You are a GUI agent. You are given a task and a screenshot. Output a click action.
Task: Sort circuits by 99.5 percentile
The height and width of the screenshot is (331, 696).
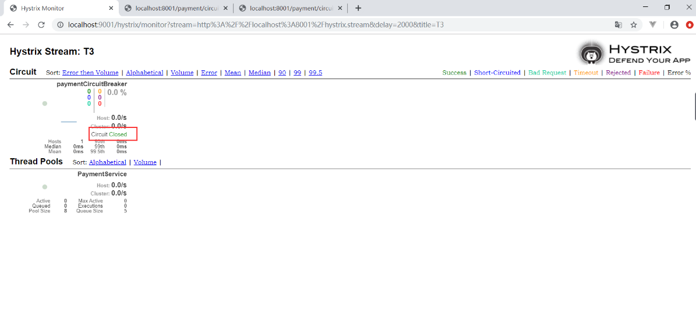pyautogui.click(x=315, y=73)
